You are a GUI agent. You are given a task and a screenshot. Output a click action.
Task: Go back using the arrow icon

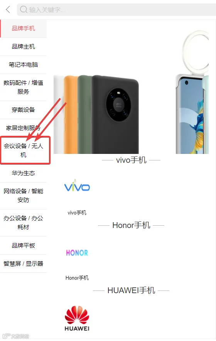(x=8, y=9)
